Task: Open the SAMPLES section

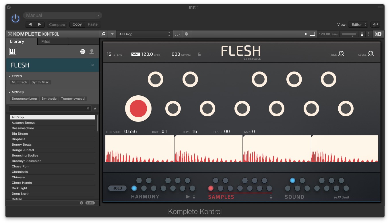Action: pos(221,197)
